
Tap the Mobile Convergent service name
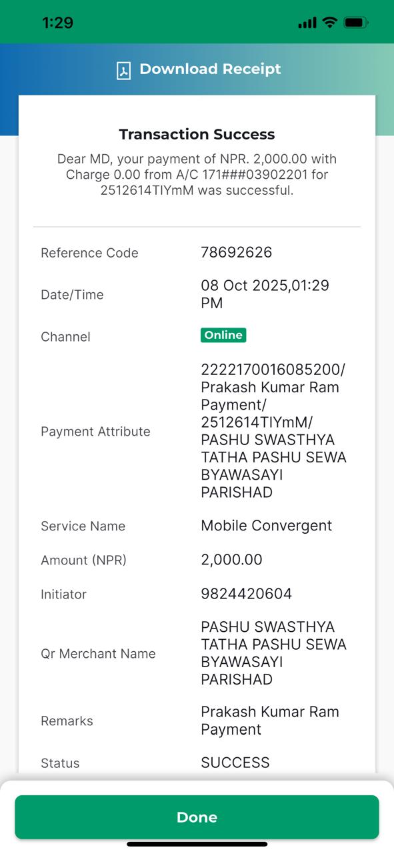tap(267, 526)
